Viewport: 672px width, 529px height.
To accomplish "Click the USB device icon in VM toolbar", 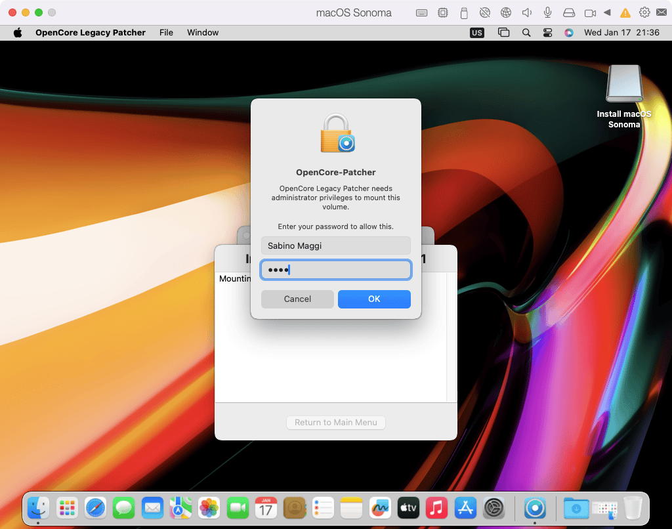I will click(464, 13).
